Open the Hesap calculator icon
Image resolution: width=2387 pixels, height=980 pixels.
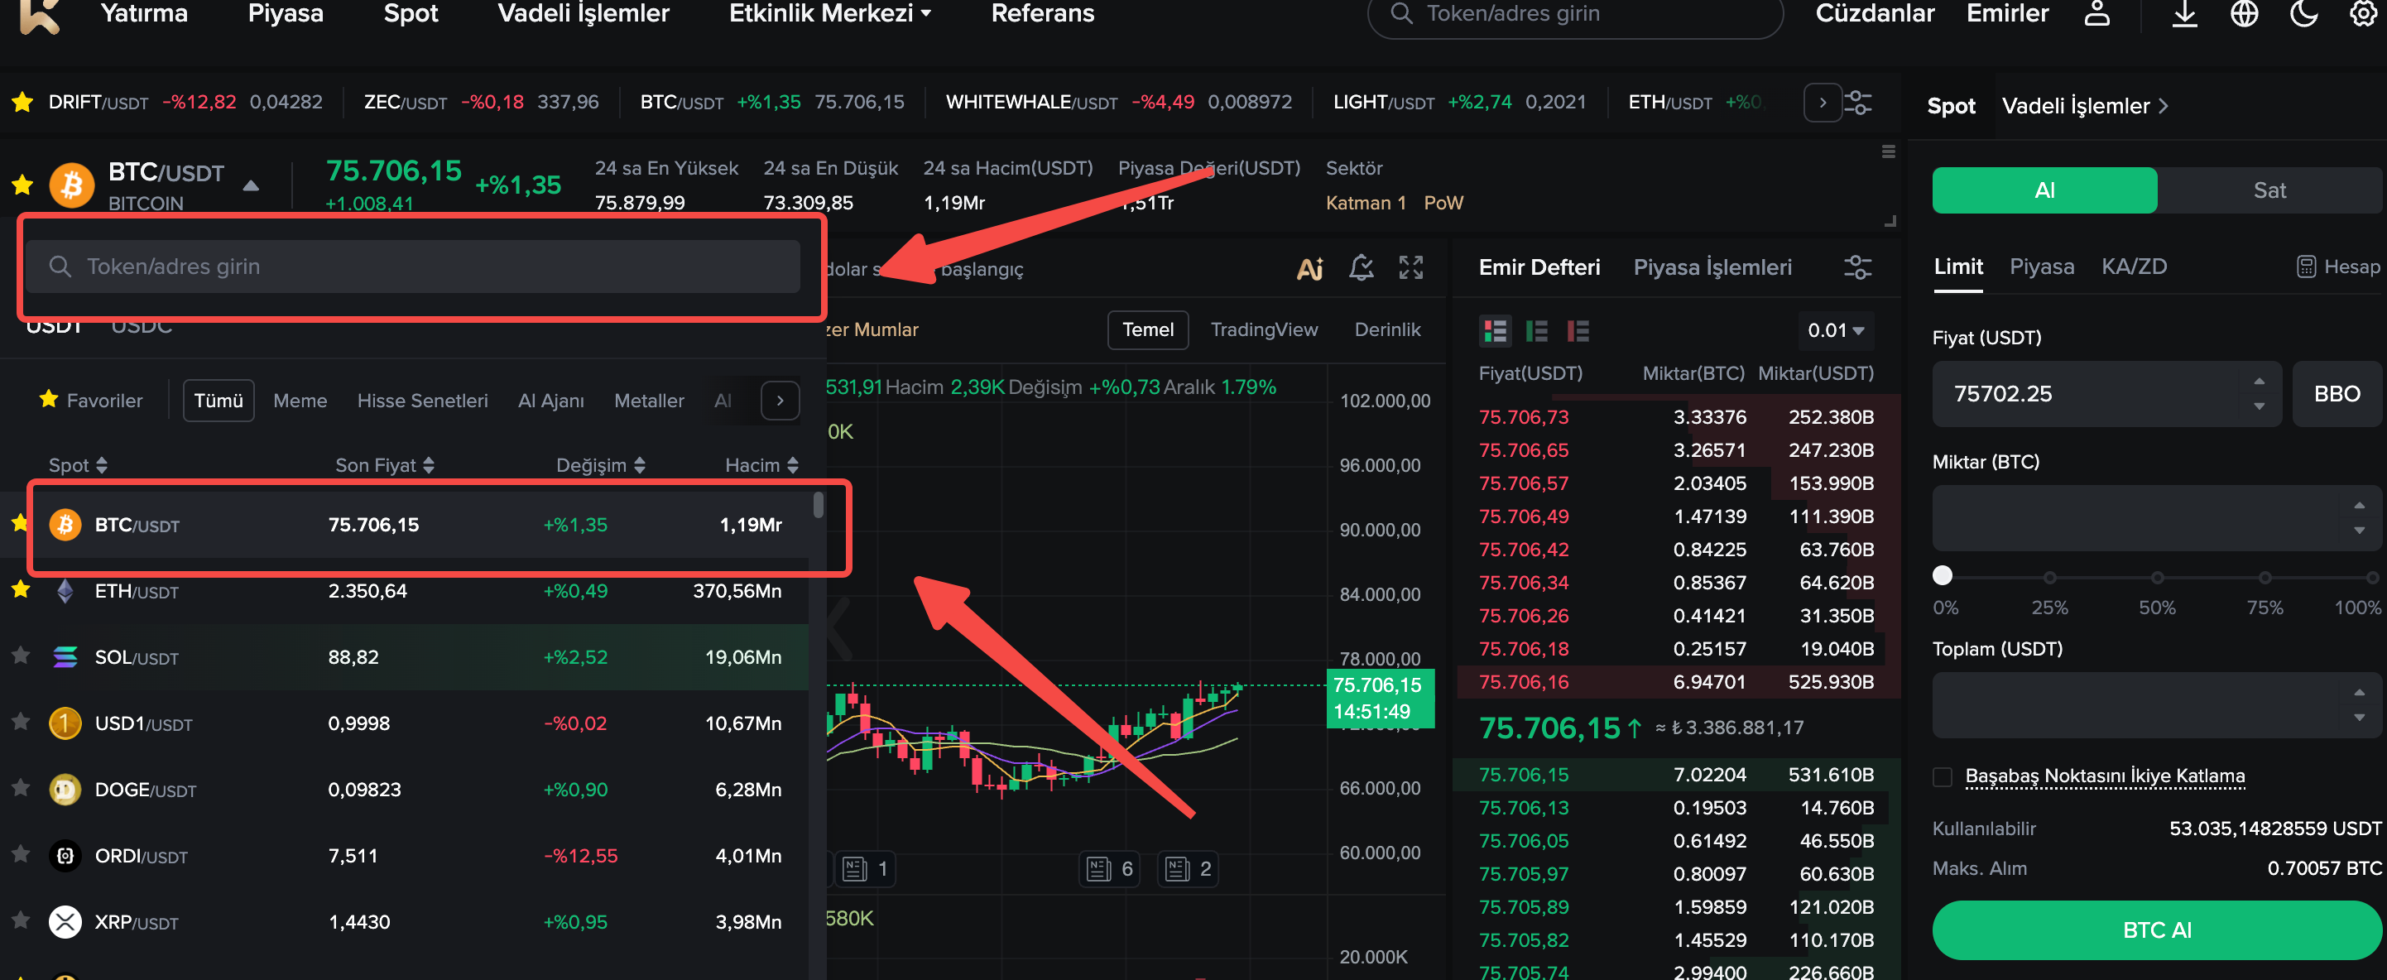click(2305, 267)
